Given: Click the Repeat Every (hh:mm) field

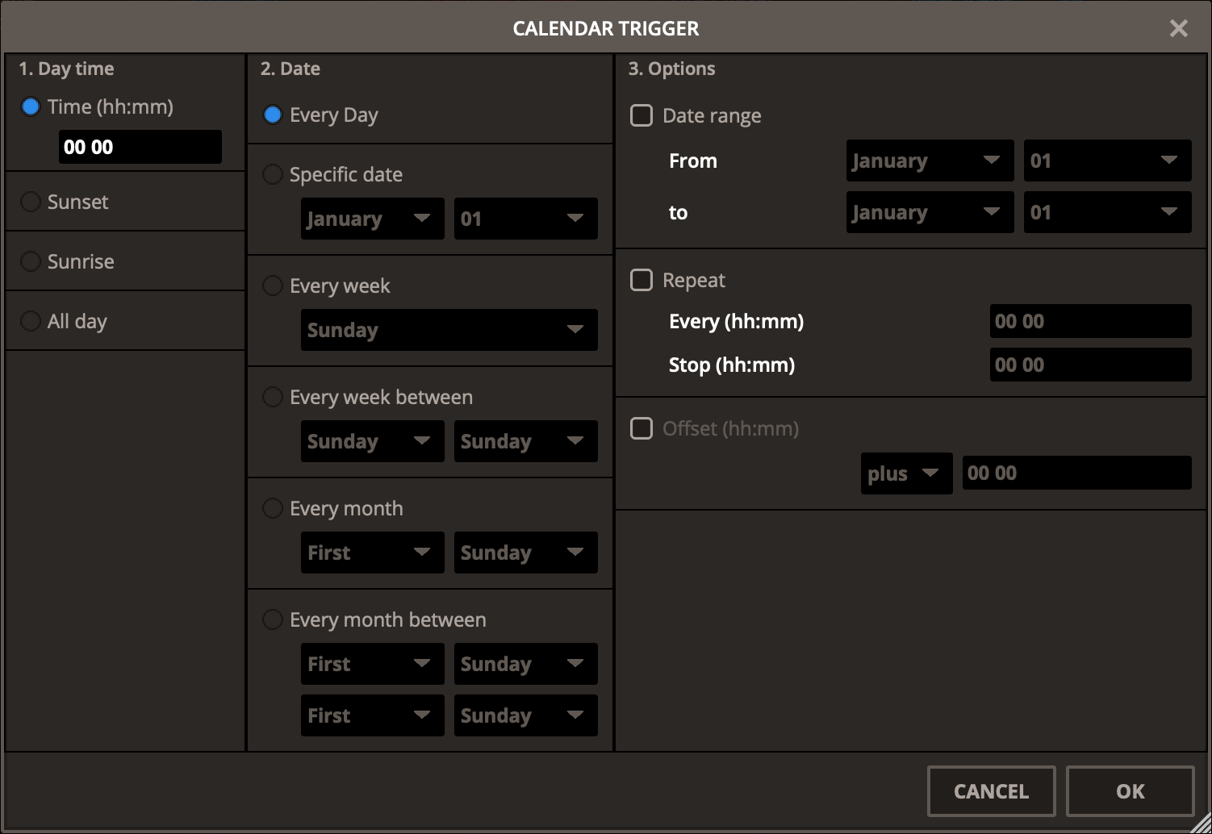Looking at the screenshot, I should coord(1089,321).
